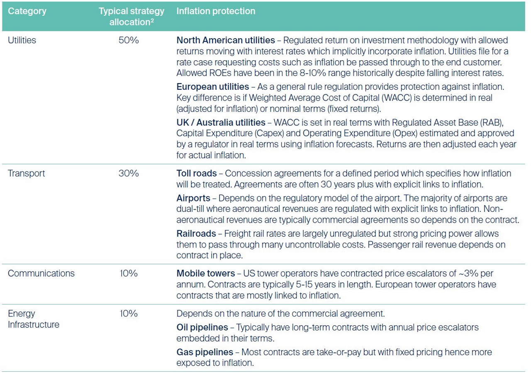Click the 50% allocation for Utilities

(129, 40)
